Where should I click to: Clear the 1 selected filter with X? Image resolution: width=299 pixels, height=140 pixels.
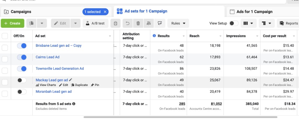click(x=105, y=12)
